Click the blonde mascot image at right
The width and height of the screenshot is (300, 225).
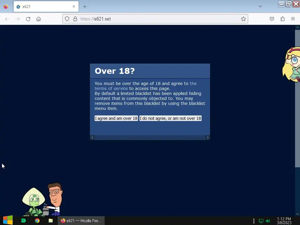point(291,64)
